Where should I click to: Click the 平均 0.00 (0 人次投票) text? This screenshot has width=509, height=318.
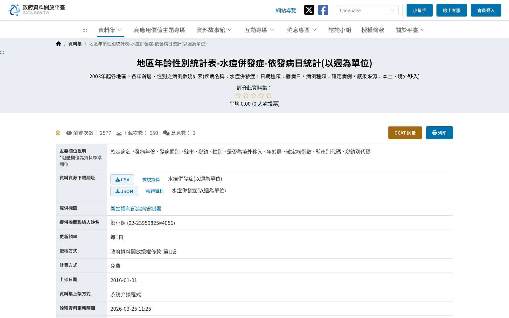click(254, 104)
